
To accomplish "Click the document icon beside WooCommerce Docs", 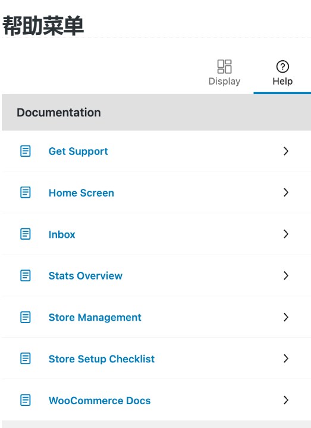I will click(x=26, y=400).
